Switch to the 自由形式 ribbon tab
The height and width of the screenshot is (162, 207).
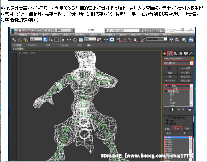[32, 45]
